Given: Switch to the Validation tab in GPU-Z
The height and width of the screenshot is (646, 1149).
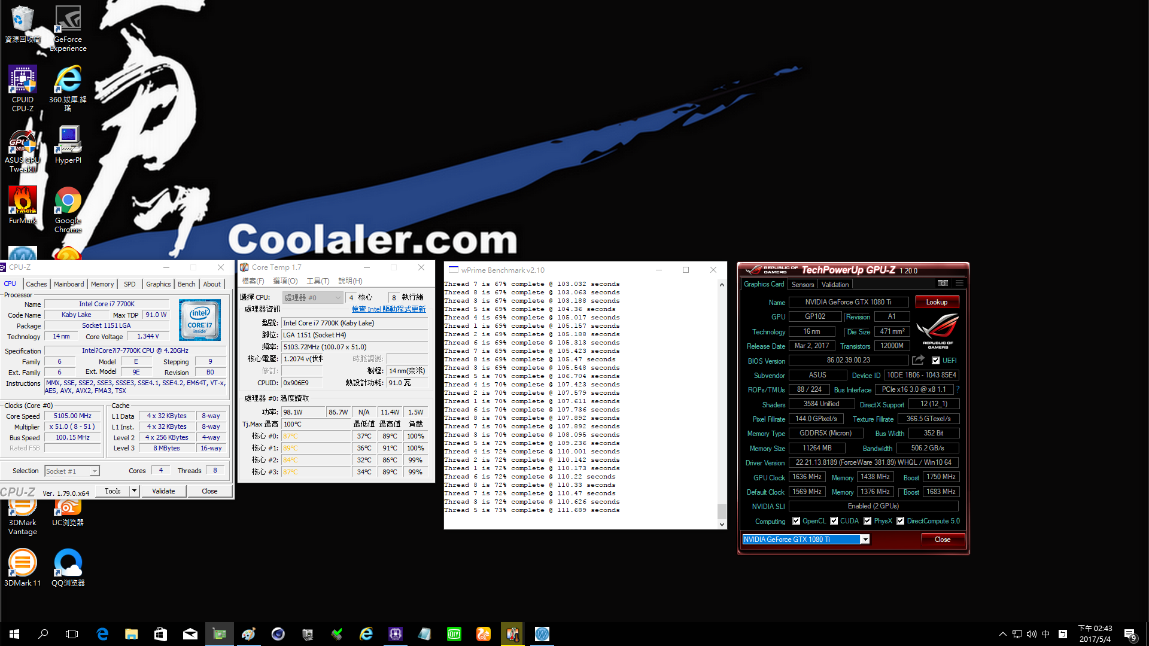Looking at the screenshot, I should tap(835, 285).
